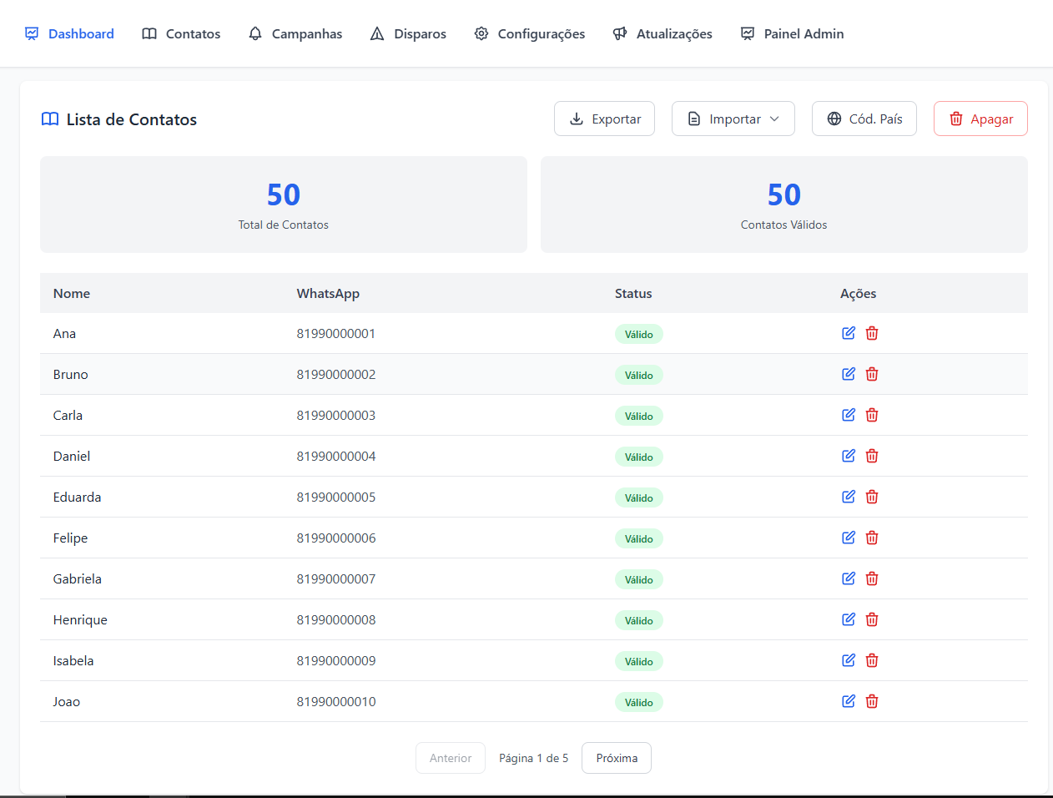The image size is (1053, 798).
Task: Click the red Apagar button
Action: pyautogui.click(x=980, y=119)
